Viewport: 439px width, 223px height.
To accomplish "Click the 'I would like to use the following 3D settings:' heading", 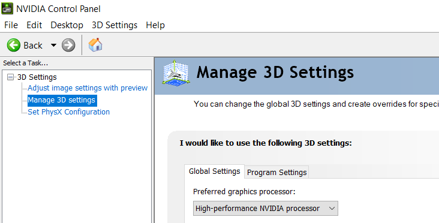I will click(x=266, y=143).
